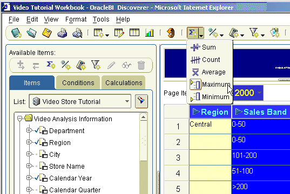Open the percentage dropdown arrow
The height and width of the screenshot is (194, 290).
221,35
